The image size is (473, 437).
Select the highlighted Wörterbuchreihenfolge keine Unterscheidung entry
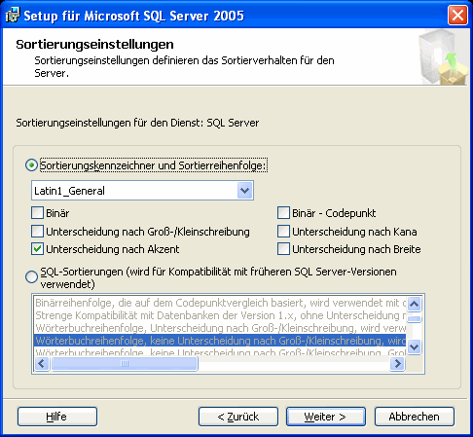pos(220,341)
